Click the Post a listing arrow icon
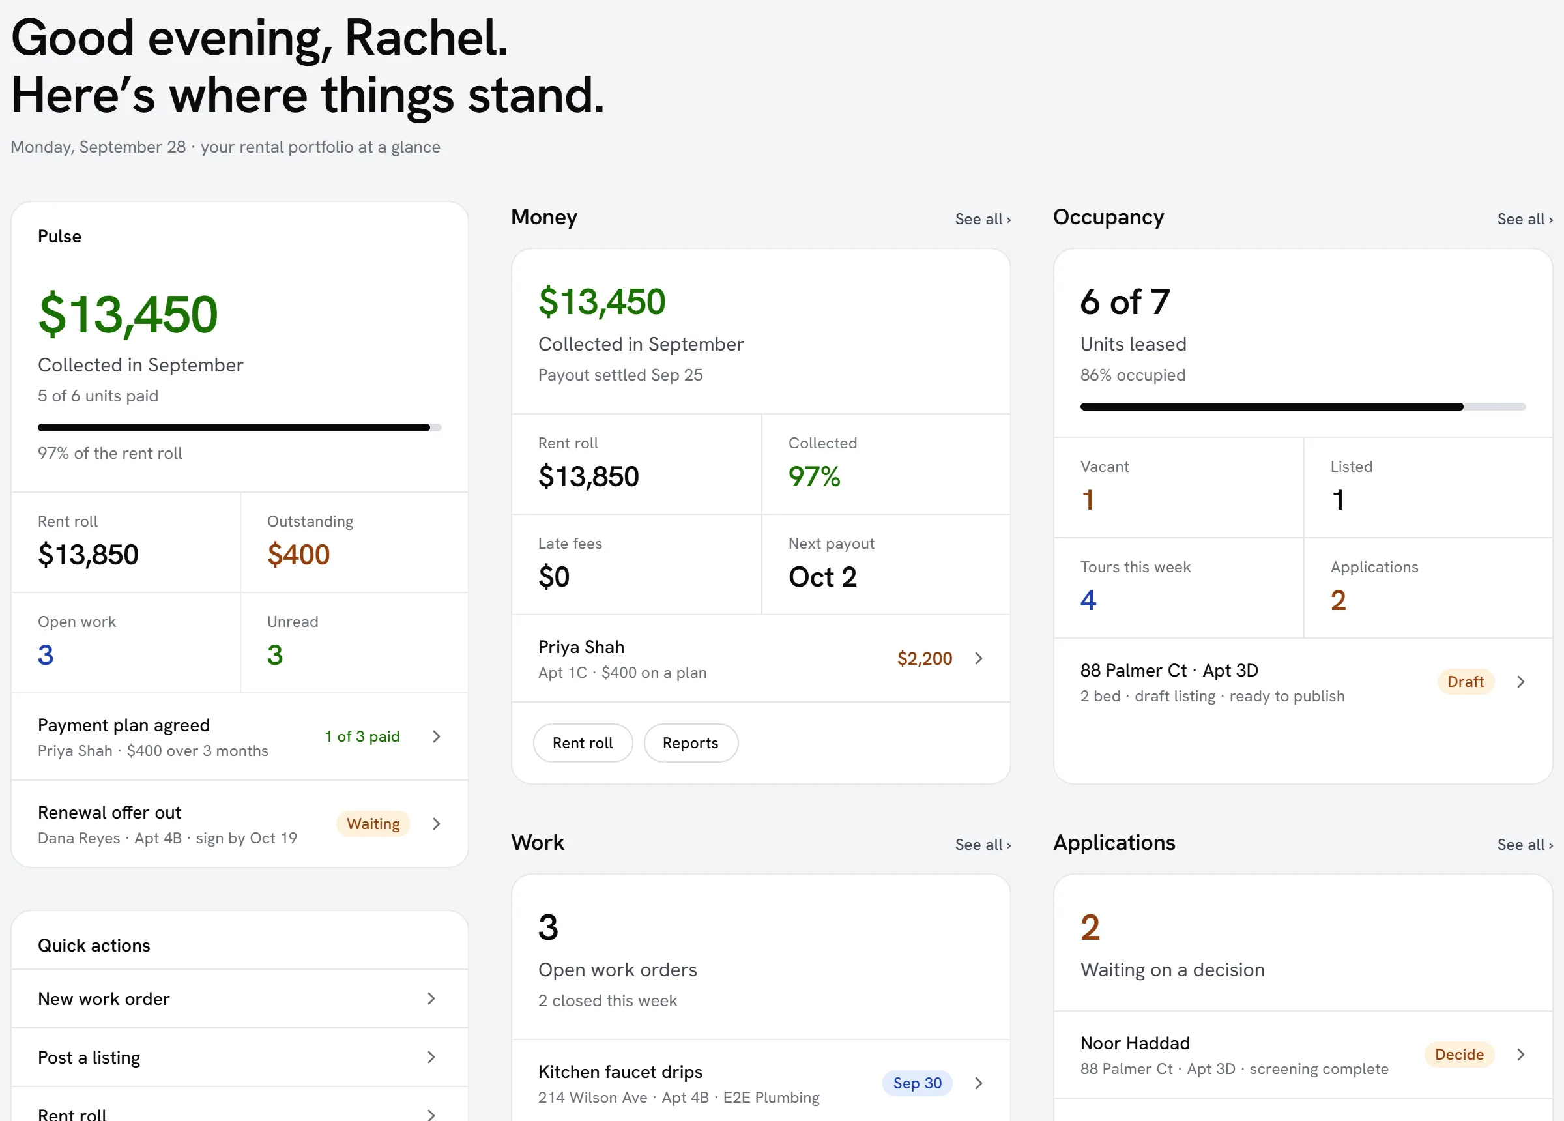 pyautogui.click(x=431, y=1057)
